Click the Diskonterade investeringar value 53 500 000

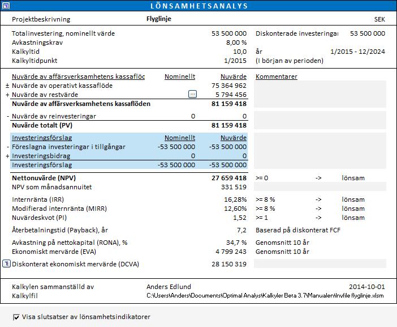(368, 33)
